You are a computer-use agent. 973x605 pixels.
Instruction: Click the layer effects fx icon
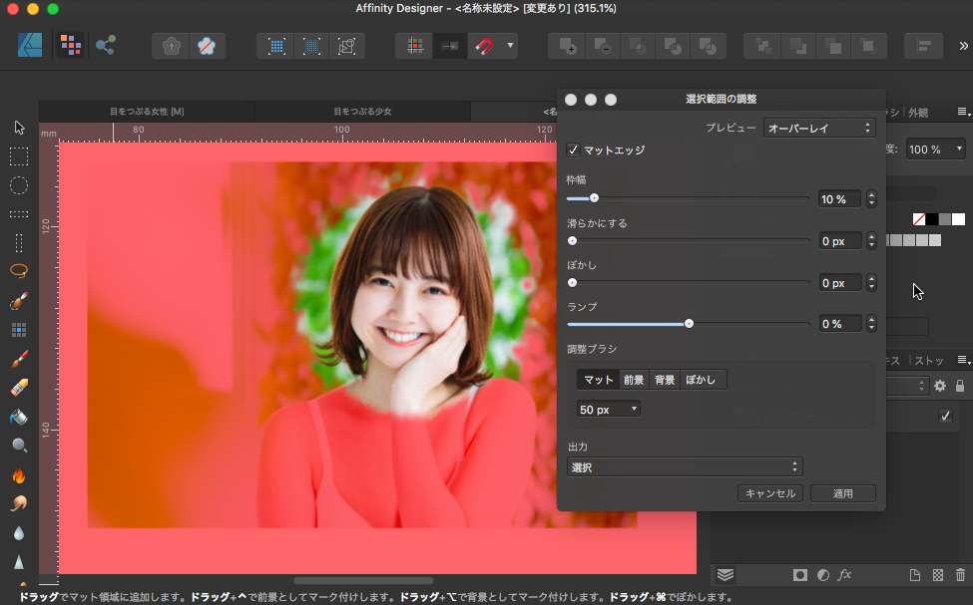(x=844, y=575)
